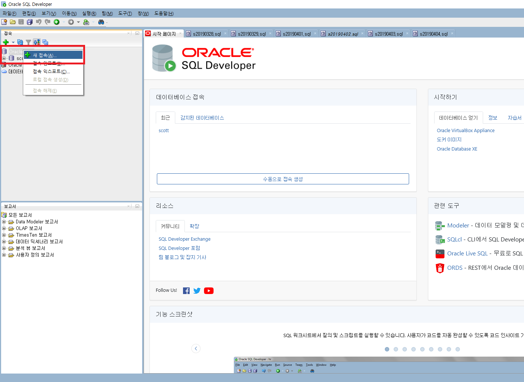Open the scott recent connection link
Image resolution: width=524 pixels, height=382 pixels.
click(x=163, y=130)
